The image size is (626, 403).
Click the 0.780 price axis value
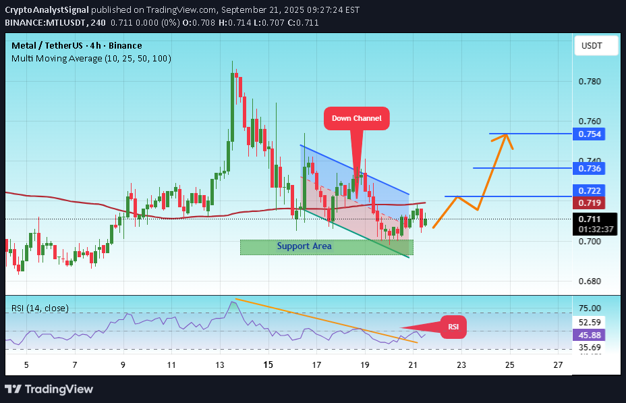[590, 82]
